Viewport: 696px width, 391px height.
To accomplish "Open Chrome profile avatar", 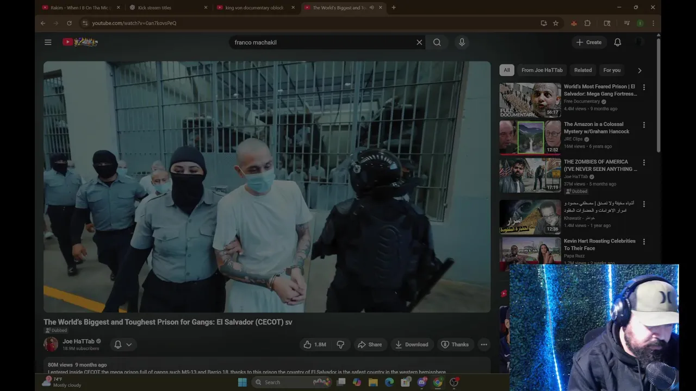I will tap(640, 23).
